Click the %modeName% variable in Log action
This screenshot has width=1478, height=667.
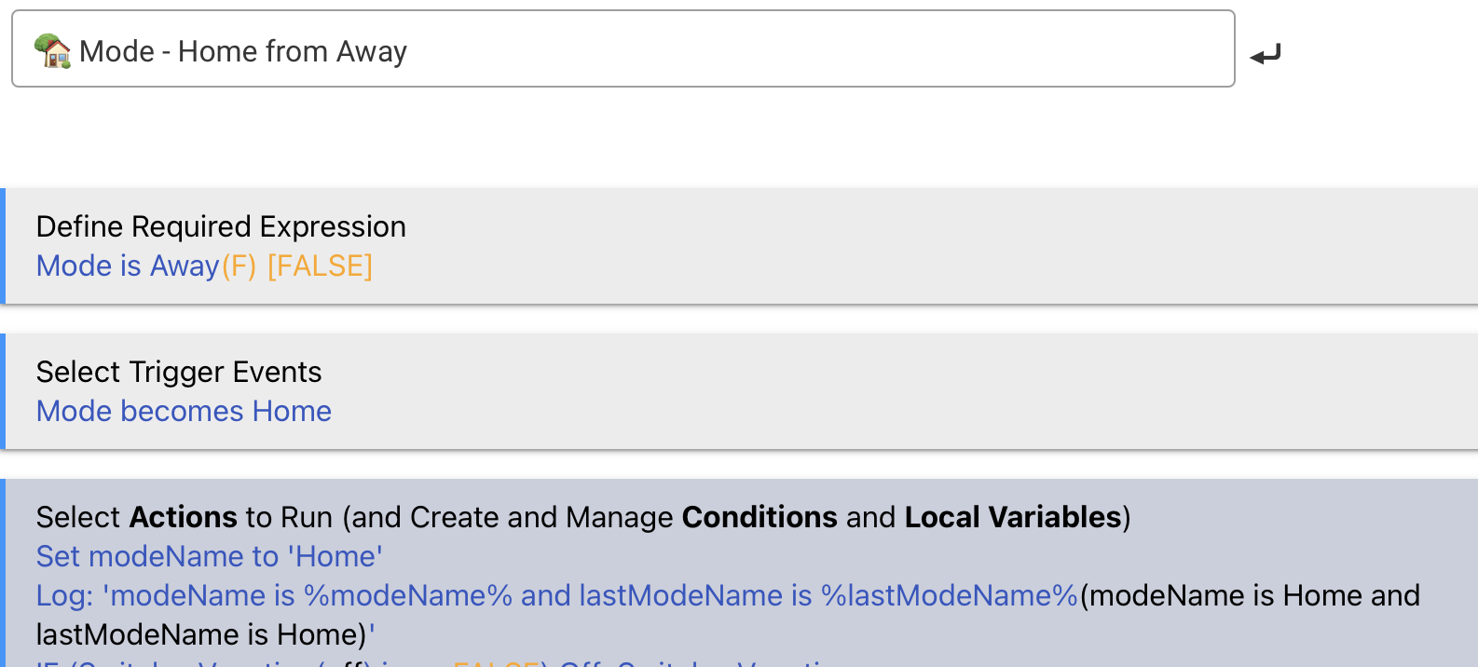(408, 595)
